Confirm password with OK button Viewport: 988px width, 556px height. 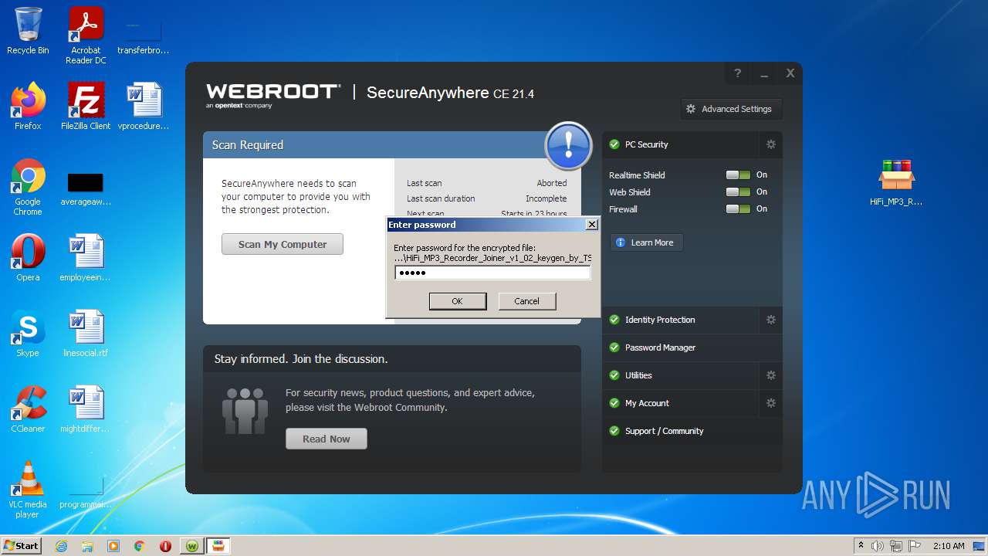click(458, 301)
